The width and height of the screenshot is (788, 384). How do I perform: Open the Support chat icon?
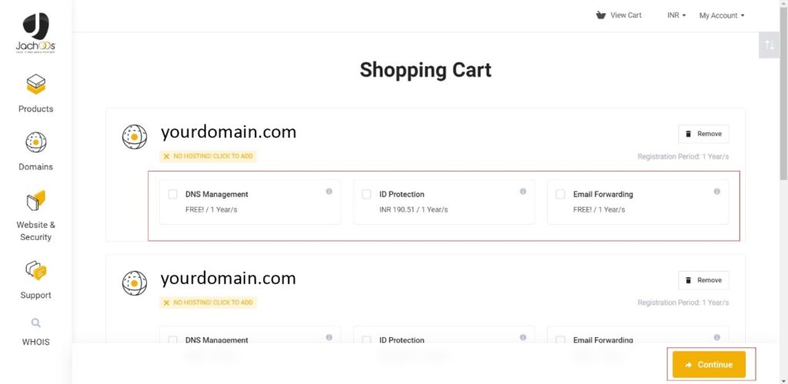(x=35, y=271)
